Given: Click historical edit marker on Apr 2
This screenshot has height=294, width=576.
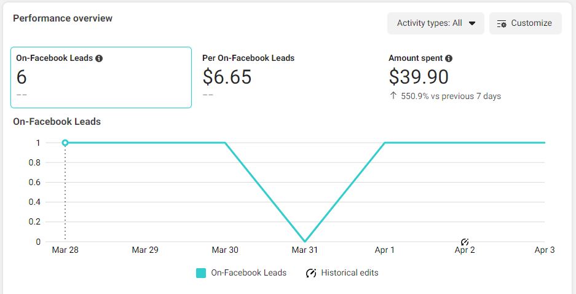Looking at the screenshot, I should (x=465, y=242).
